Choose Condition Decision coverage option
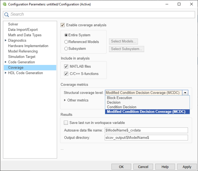This screenshot has height=171, width=198. (x=121, y=107)
